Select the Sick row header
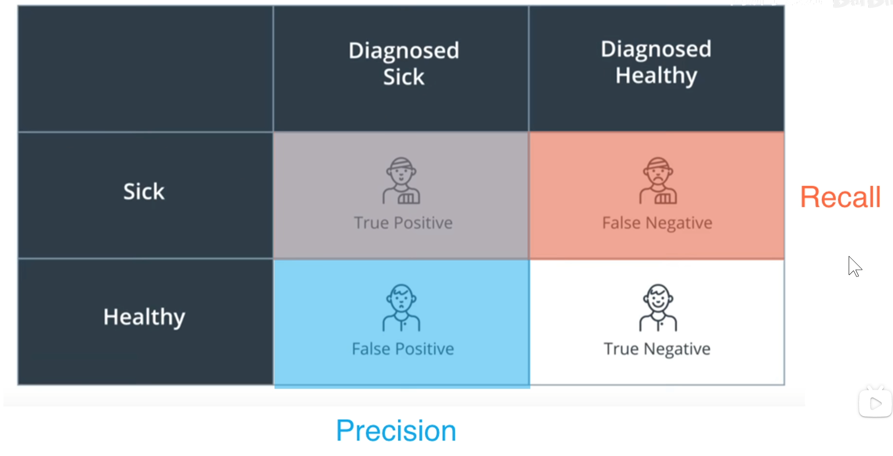This screenshot has height=456, width=893. 144,192
